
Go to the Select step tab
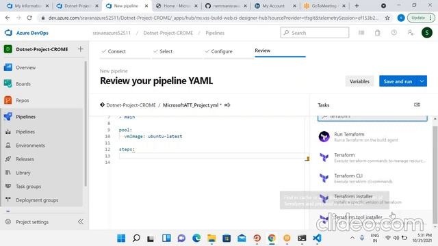tap(166, 51)
